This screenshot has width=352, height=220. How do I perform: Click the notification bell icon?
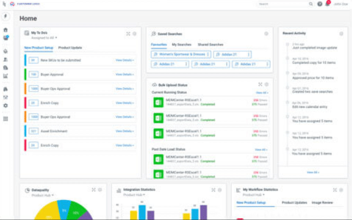click(328, 4)
